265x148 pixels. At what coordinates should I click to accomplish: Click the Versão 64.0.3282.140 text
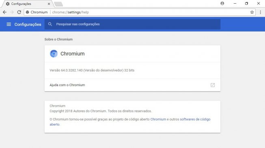point(92,70)
